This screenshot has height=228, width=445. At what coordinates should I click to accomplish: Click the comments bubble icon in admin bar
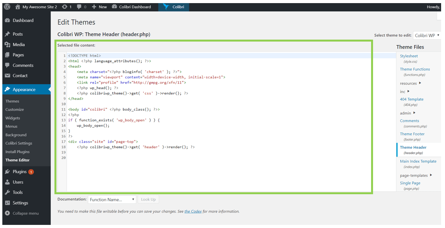click(x=79, y=7)
